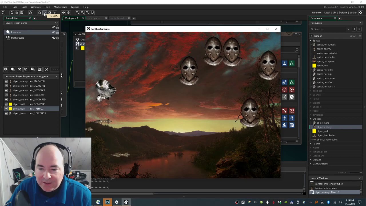Create a new background layer icon

[6, 69]
